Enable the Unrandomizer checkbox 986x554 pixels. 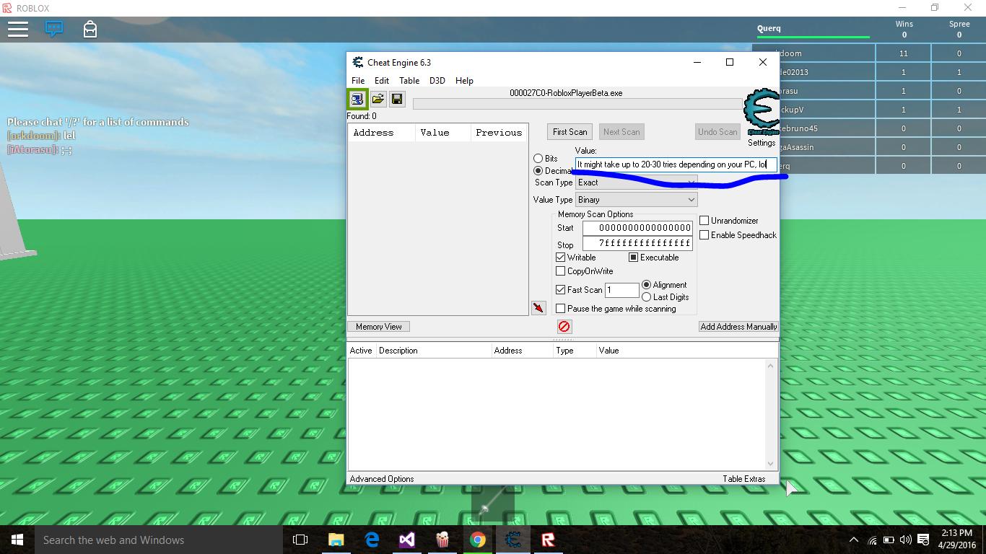(704, 221)
